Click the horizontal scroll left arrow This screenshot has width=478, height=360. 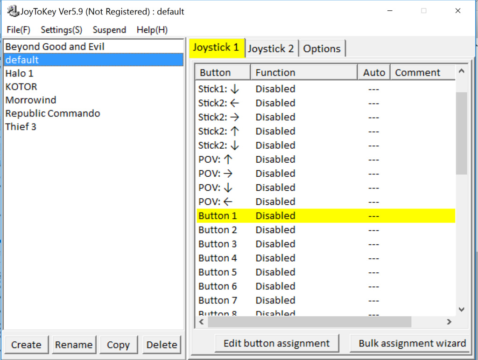coord(202,322)
